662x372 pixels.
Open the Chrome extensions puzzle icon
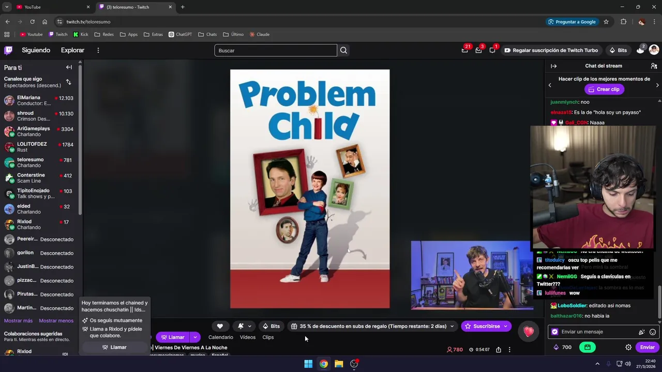point(623,22)
